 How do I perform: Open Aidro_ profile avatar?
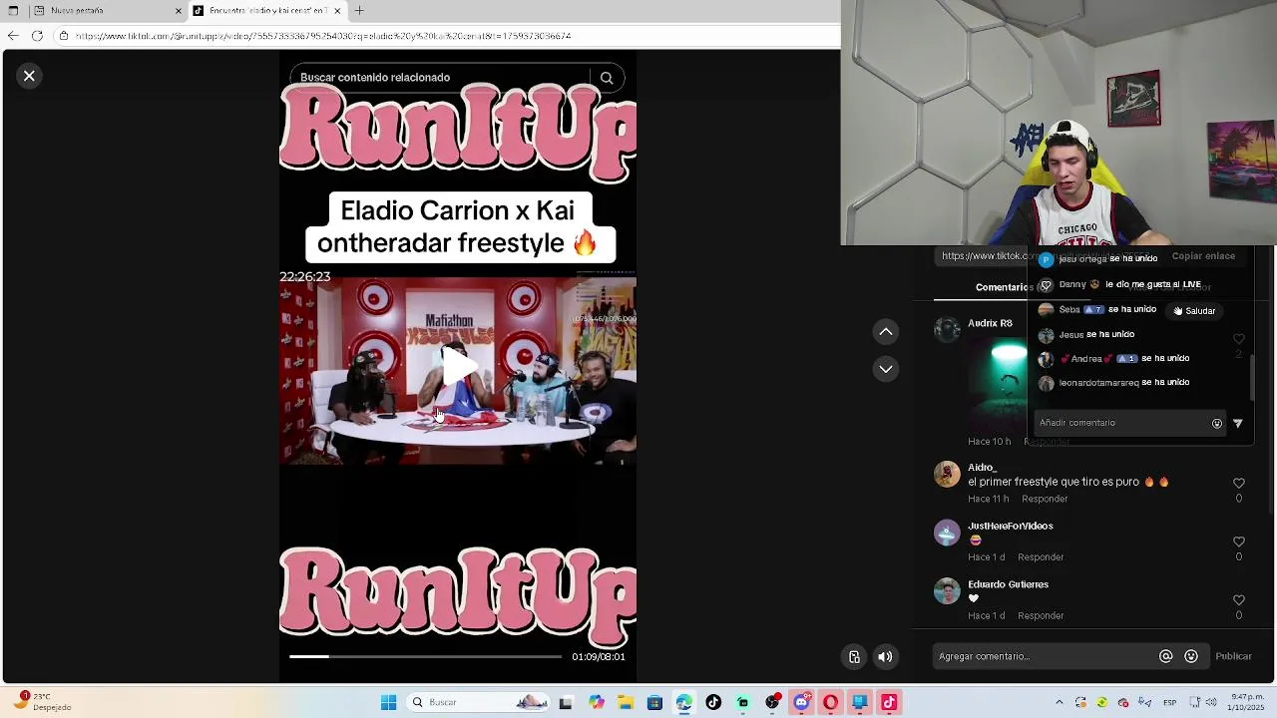click(947, 474)
